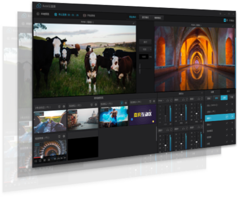Viewport: 238px width, 197px height.
Task: Expand the PVW audio channel name dropdown
Action: click(x=161, y=101)
